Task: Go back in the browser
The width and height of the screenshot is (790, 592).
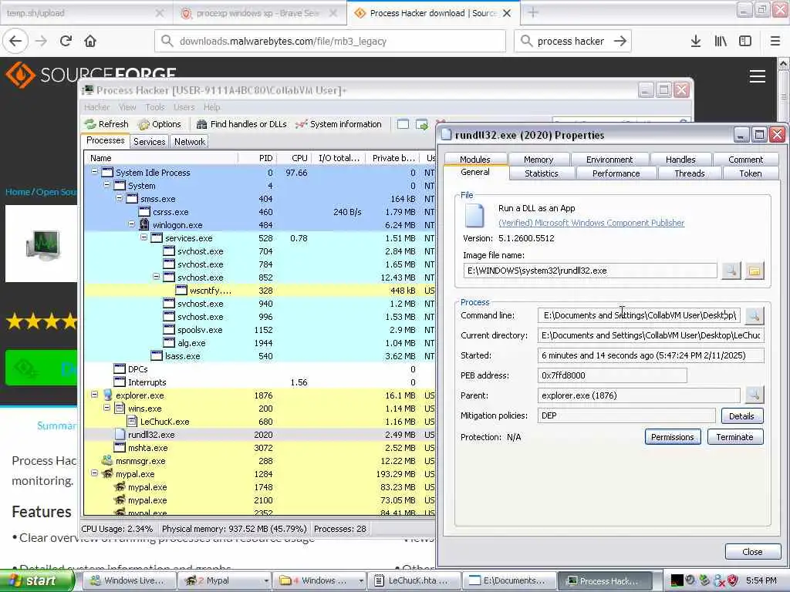Action: point(15,41)
